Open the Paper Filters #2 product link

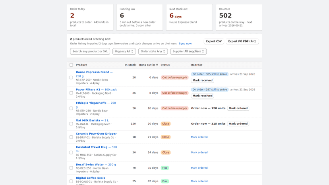pyautogui.click(x=96, y=90)
